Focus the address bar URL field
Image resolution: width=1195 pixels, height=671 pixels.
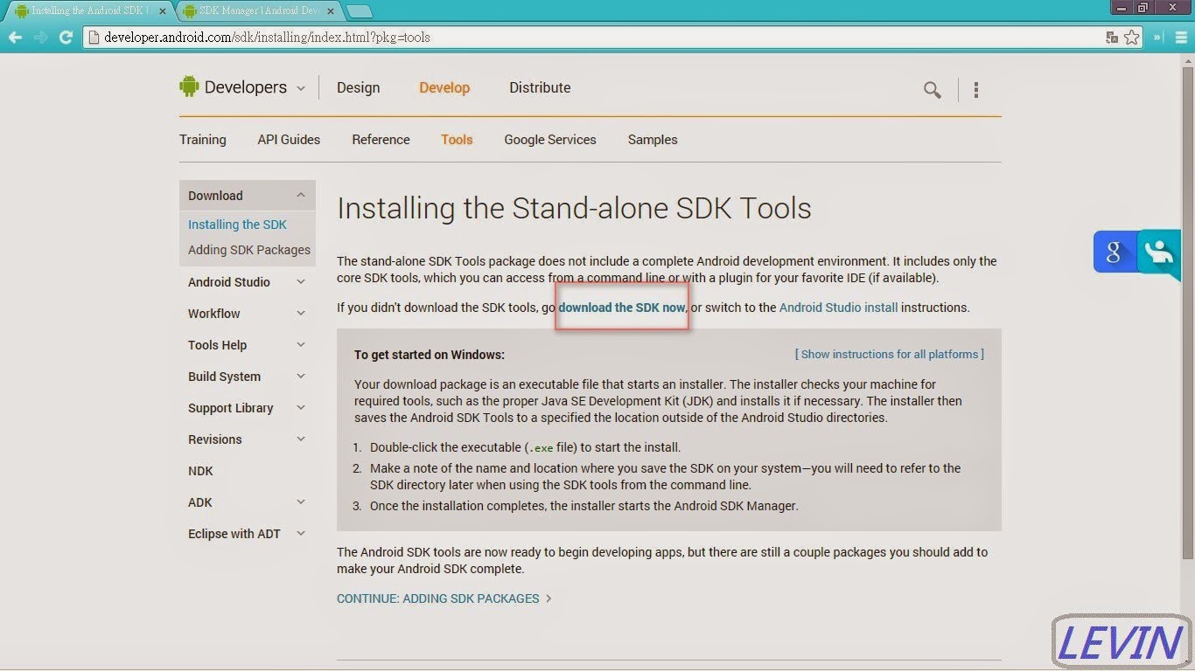point(595,38)
